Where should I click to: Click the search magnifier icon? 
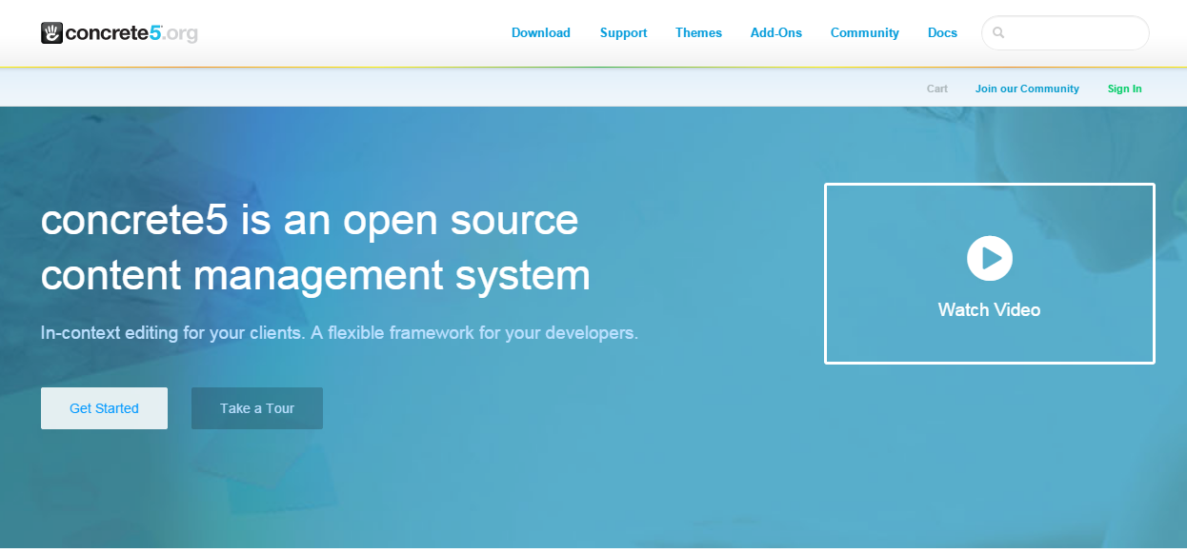point(998,33)
